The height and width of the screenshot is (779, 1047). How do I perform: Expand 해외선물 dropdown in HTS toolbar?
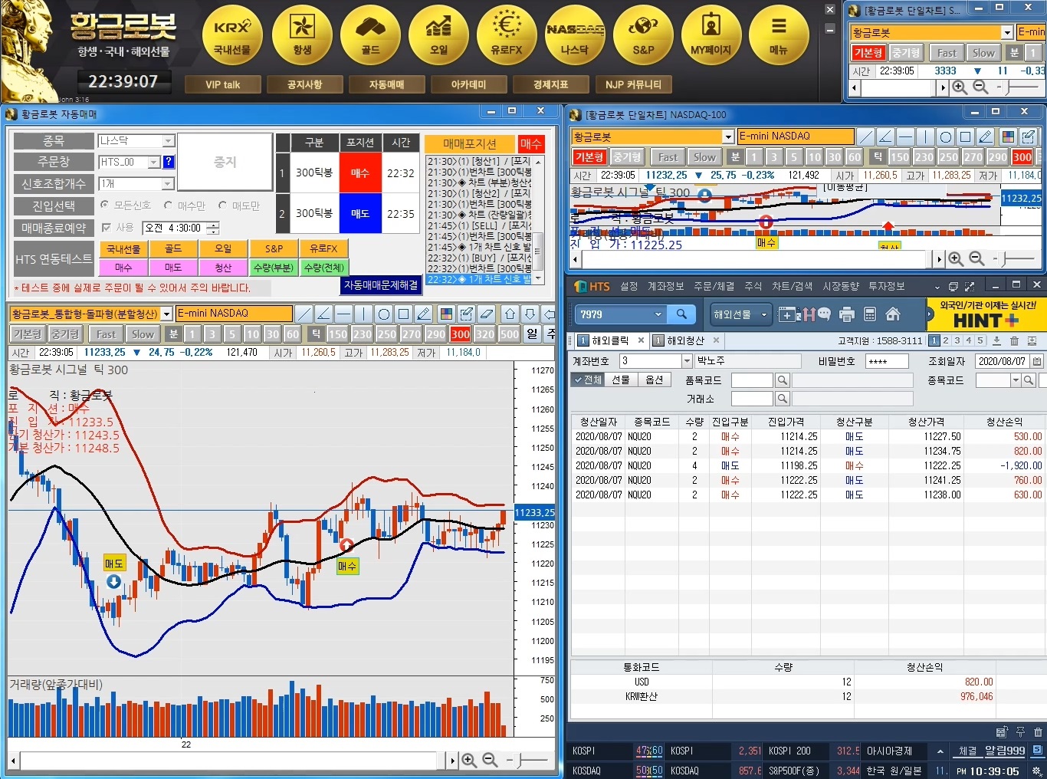(764, 314)
